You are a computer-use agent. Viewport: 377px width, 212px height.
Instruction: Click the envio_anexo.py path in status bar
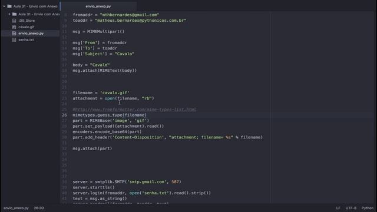point(16,208)
